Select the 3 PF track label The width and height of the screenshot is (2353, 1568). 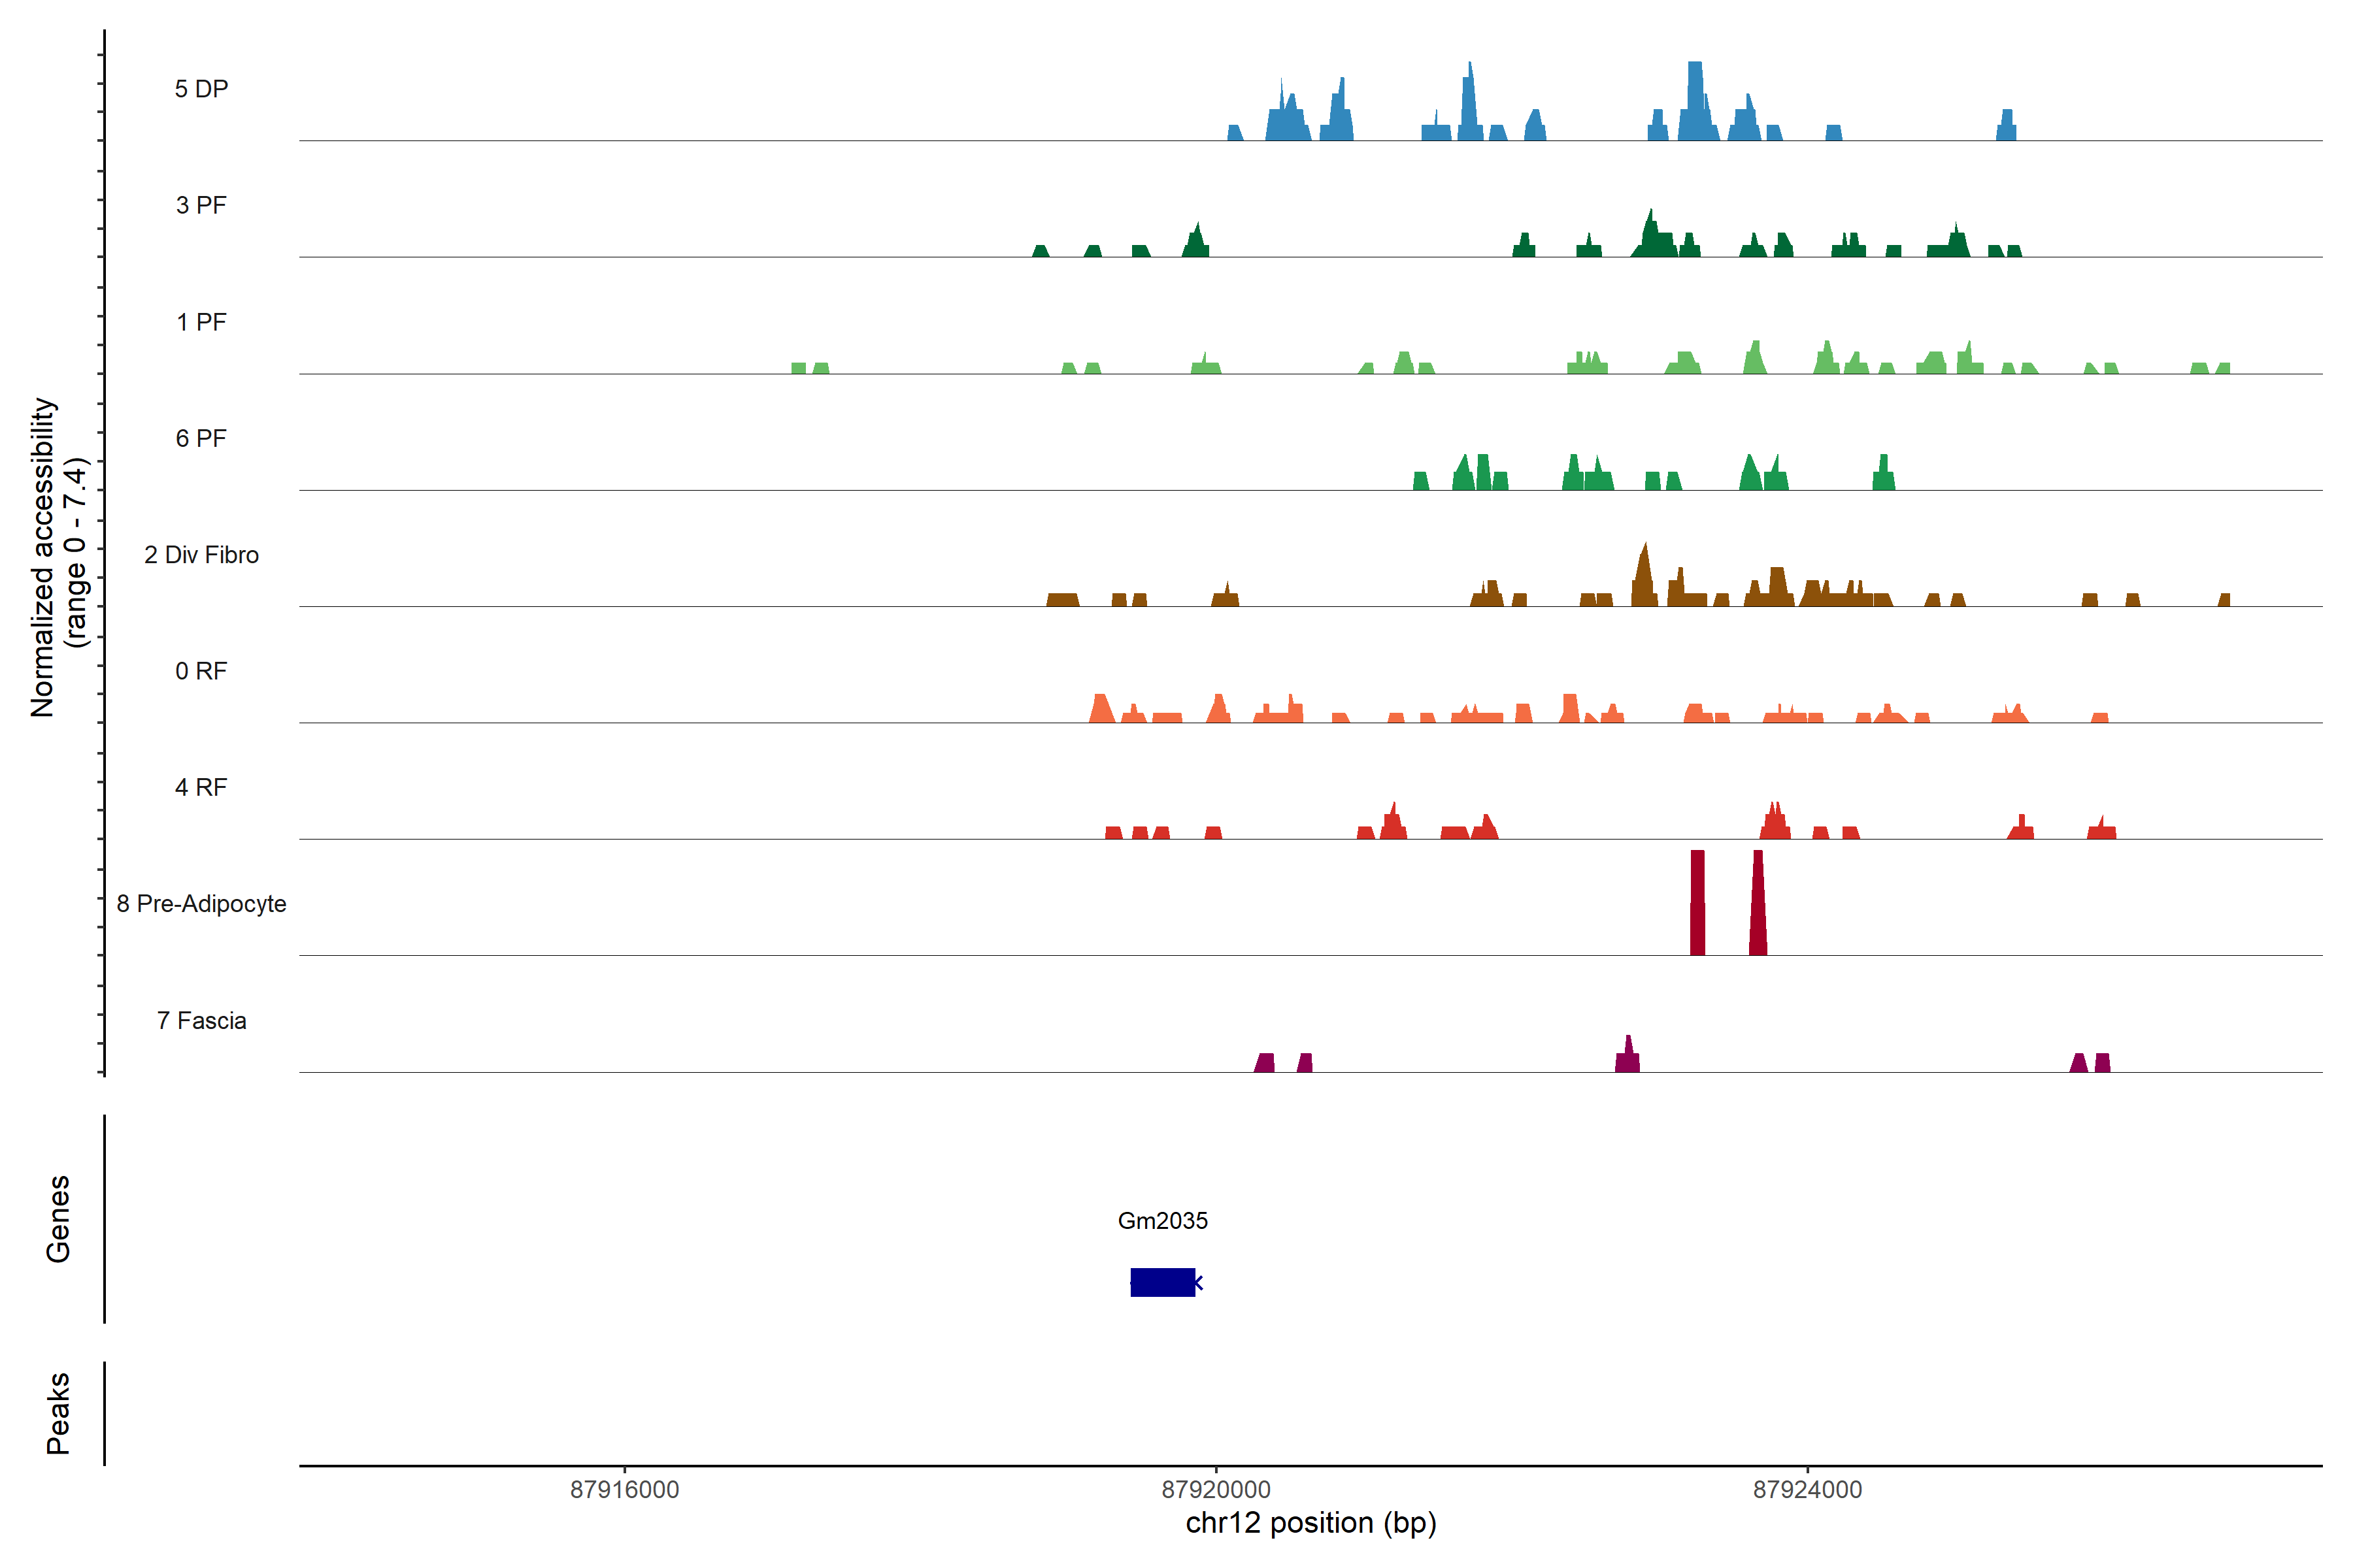(201, 205)
